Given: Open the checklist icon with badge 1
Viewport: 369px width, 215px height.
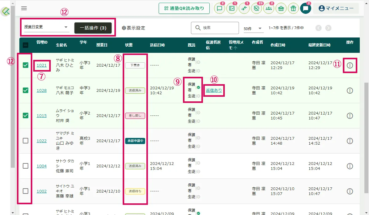Looking at the screenshot, I should (232, 9).
